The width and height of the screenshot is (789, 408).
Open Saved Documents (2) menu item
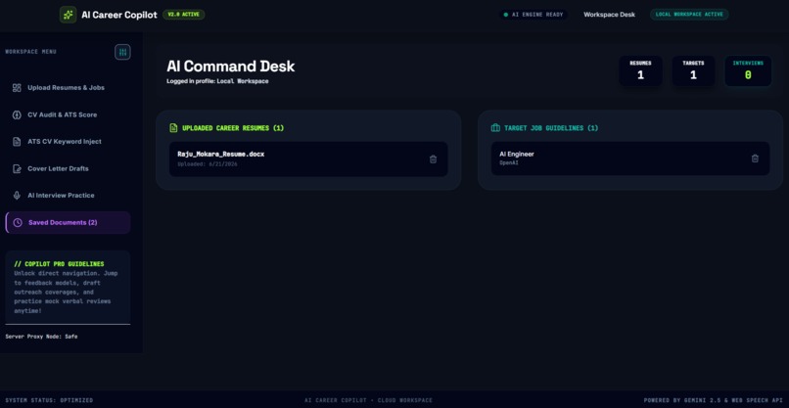[x=68, y=222]
